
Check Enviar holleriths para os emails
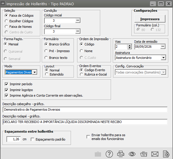[88, 137]
